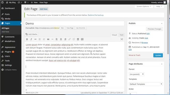Edit the permalink slug

click(x=62, y=28)
